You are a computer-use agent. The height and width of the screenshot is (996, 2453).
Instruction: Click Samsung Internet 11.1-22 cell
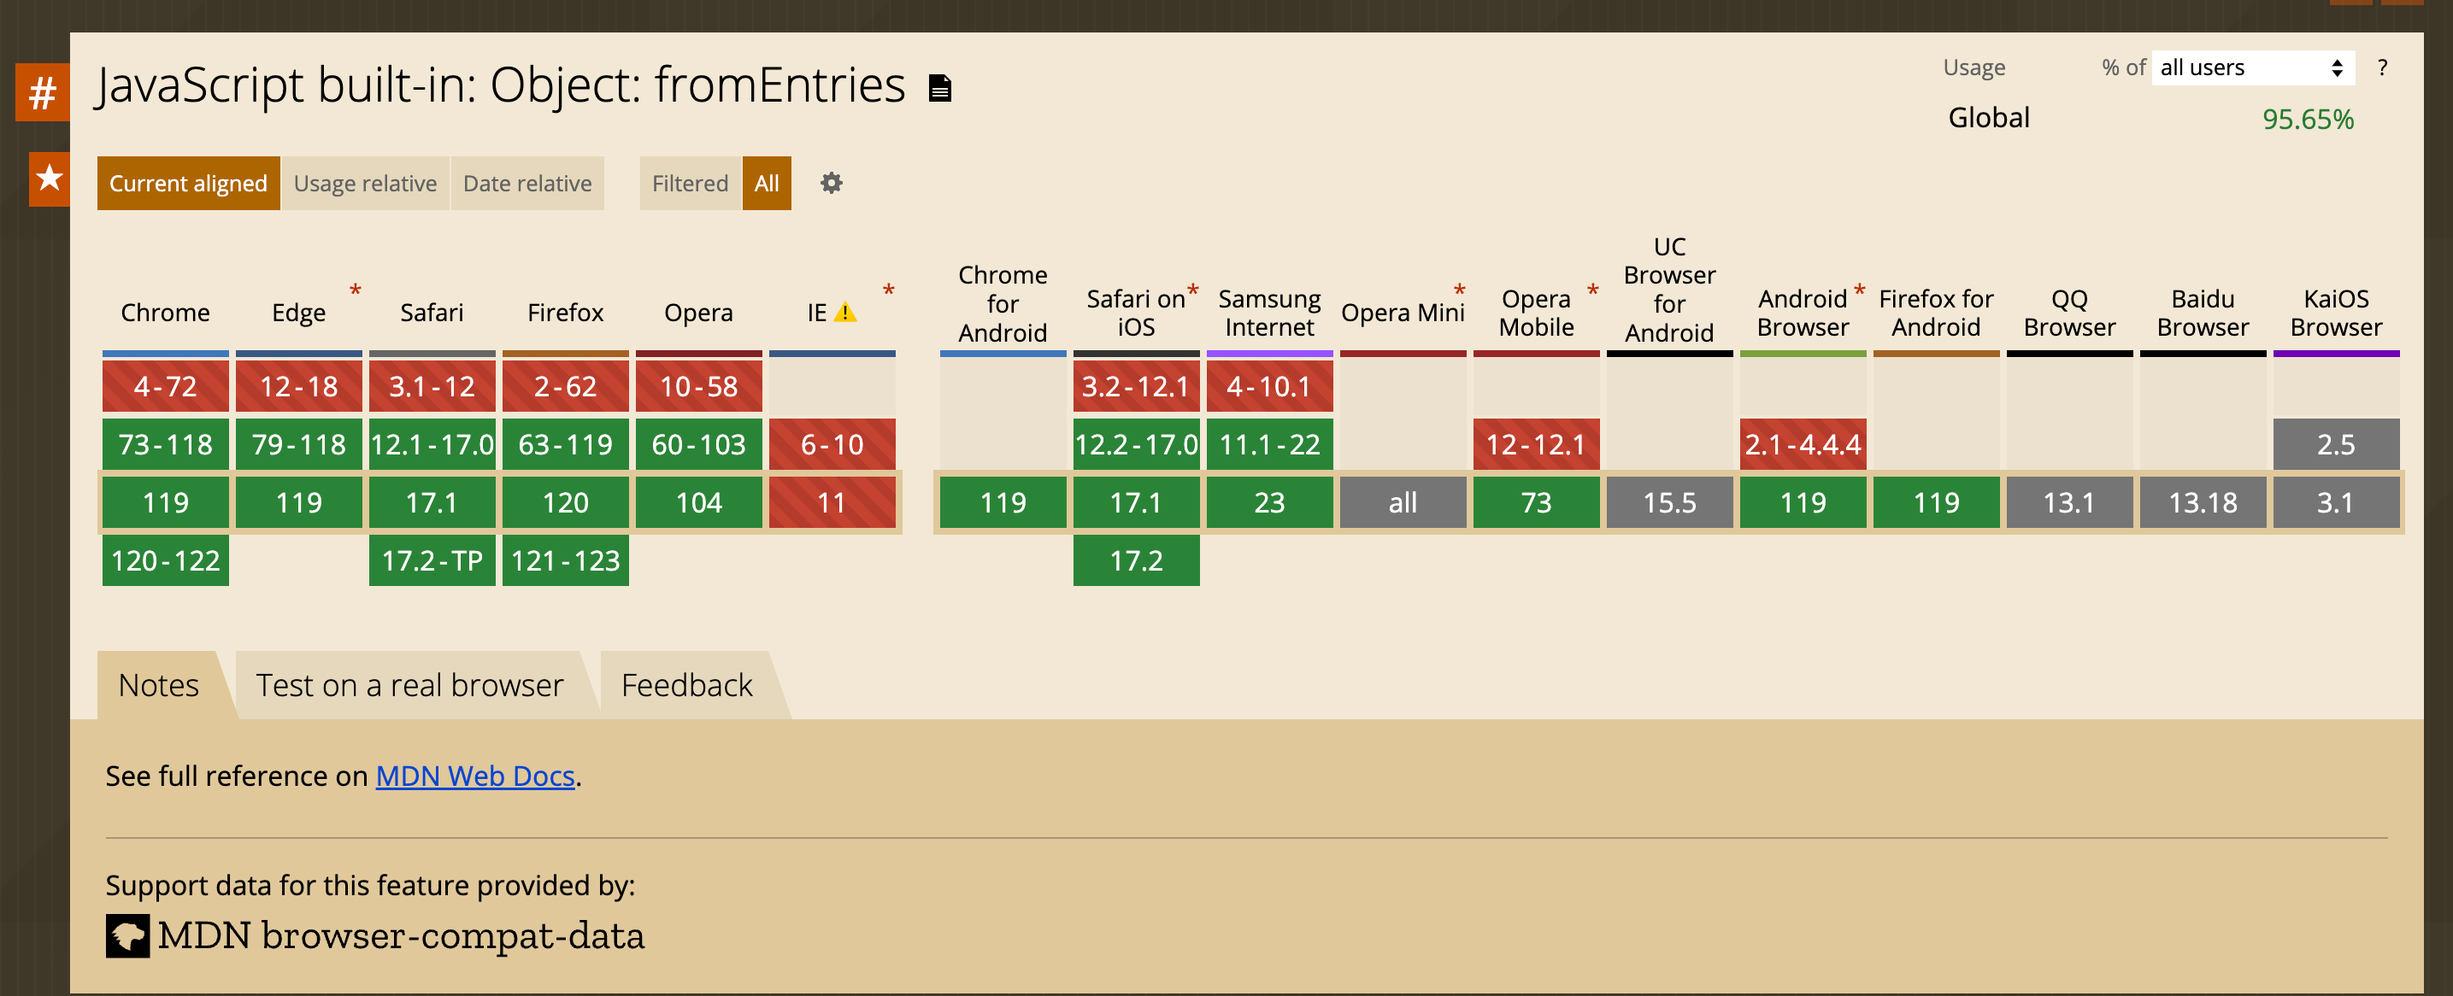(1269, 444)
